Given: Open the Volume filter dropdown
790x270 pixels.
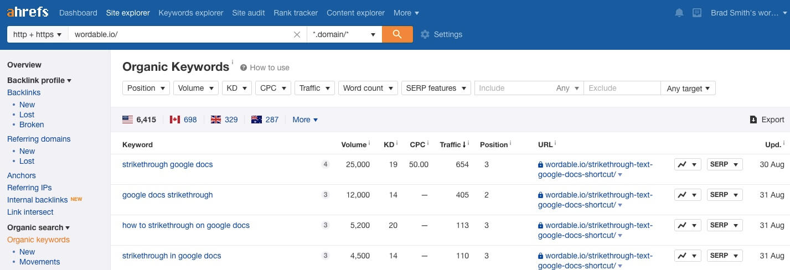Looking at the screenshot, I should tap(196, 88).
